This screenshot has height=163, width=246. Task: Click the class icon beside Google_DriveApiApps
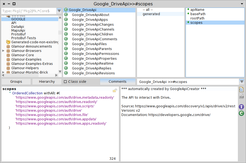(x=66, y=19)
